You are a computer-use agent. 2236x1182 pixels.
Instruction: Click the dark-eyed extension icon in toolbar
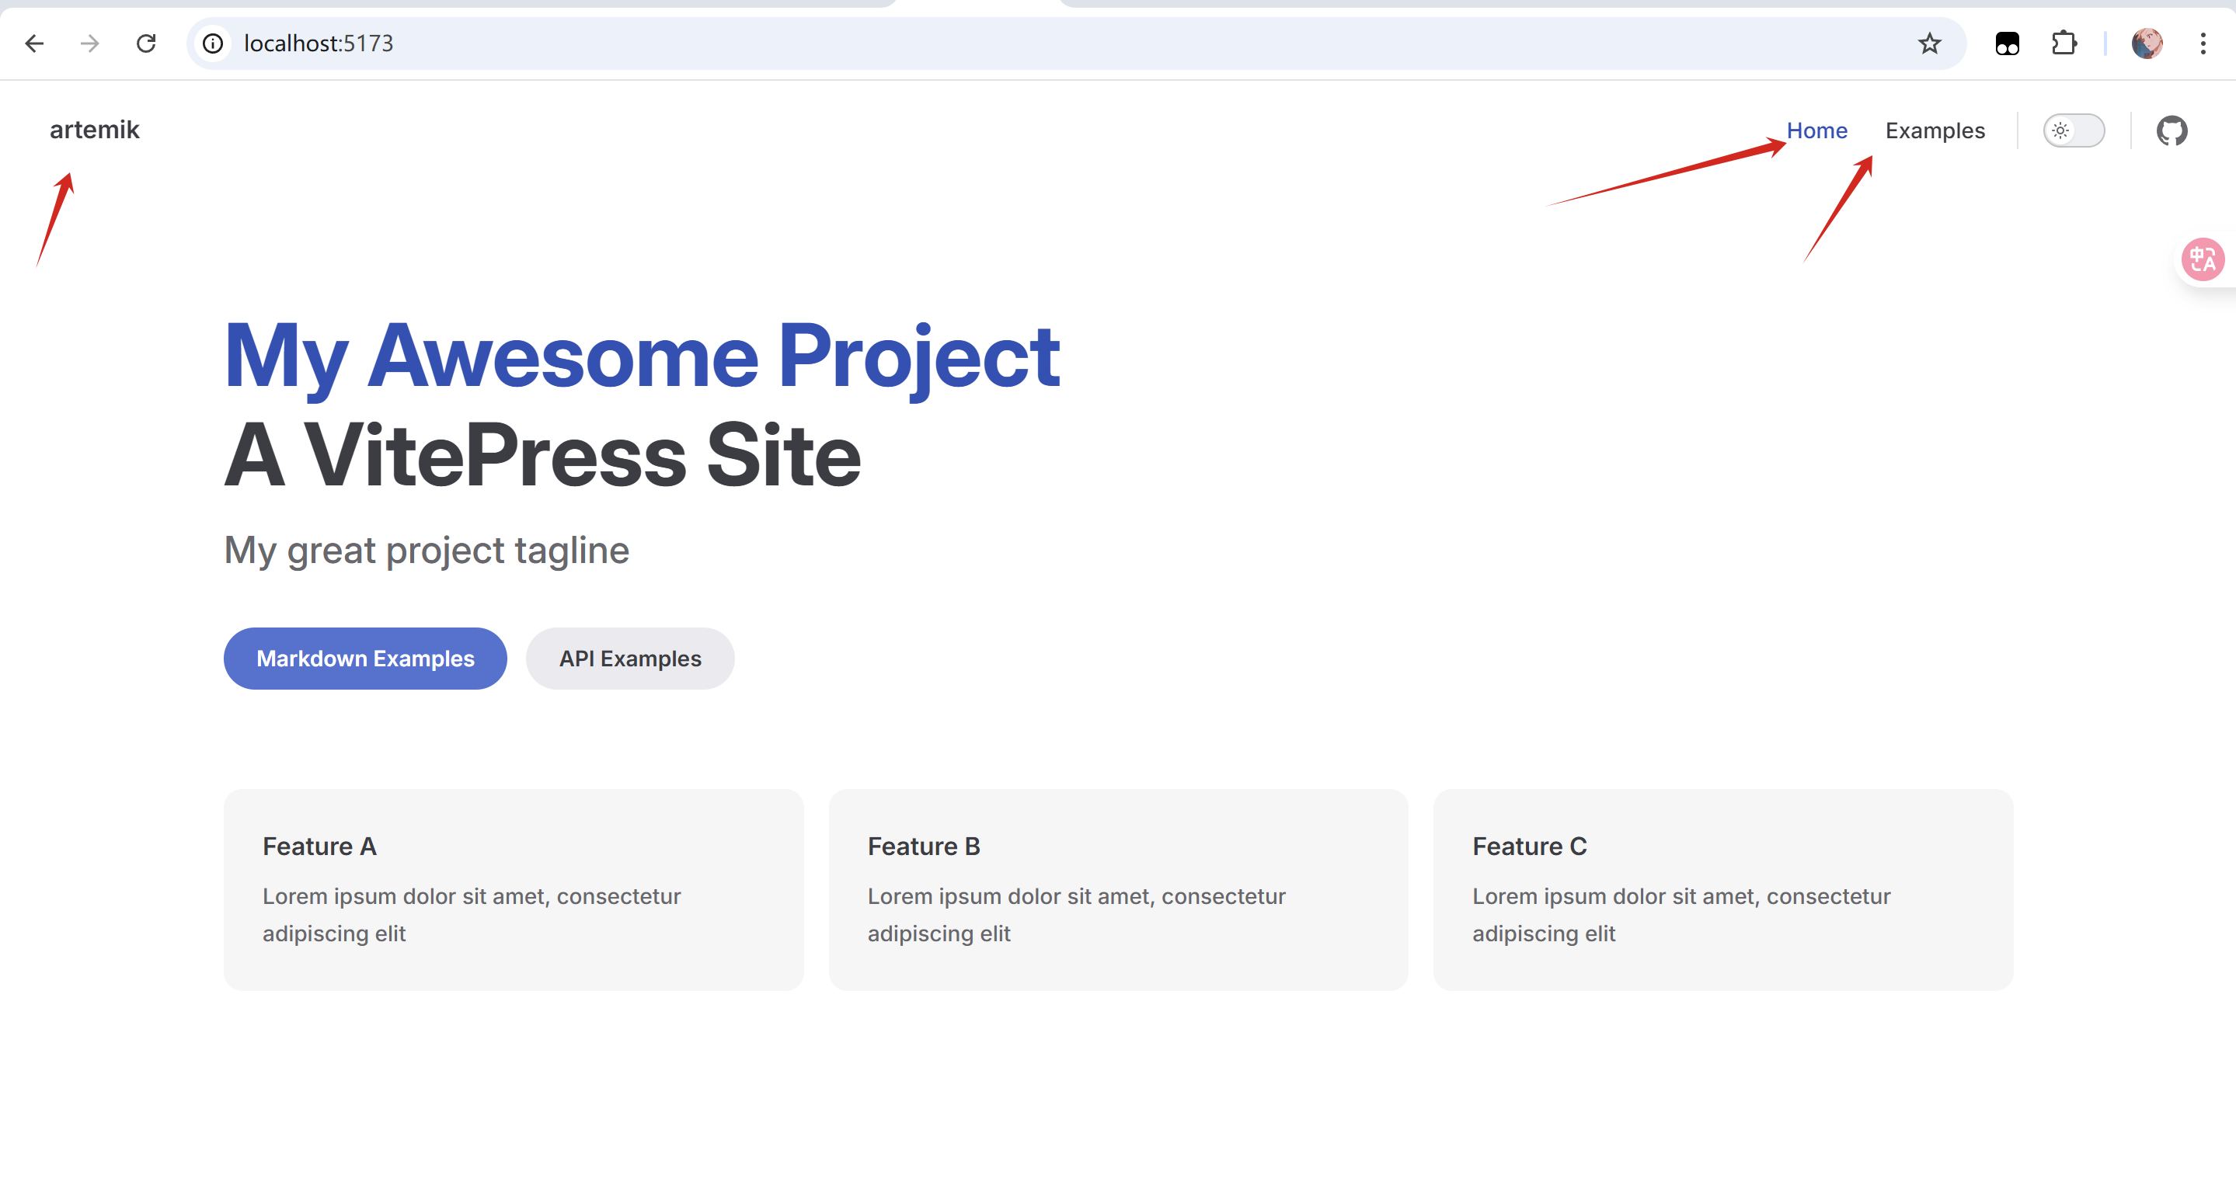click(x=2007, y=43)
